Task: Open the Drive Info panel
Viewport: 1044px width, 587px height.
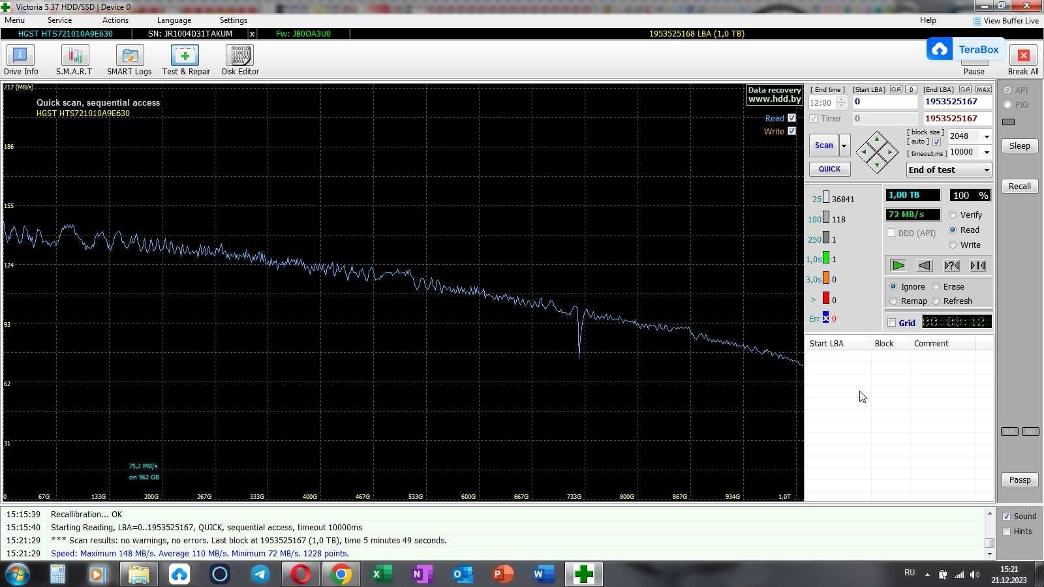Action: [x=21, y=60]
